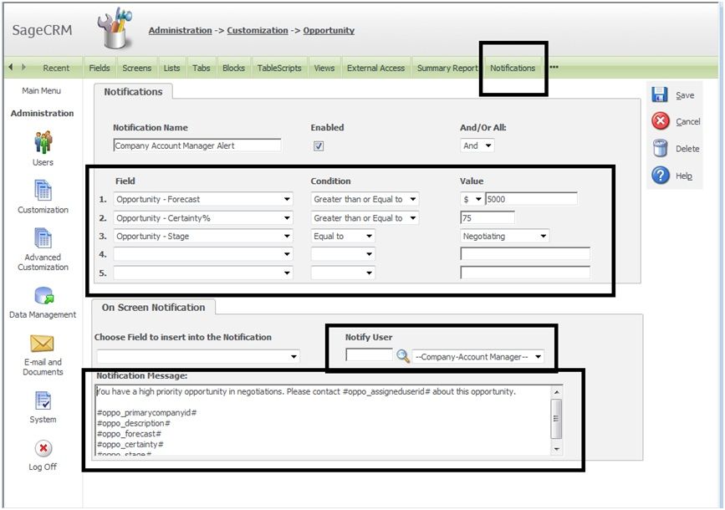Click the certainty value field showing 75
The width and height of the screenshot is (725, 510).
click(488, 217)
